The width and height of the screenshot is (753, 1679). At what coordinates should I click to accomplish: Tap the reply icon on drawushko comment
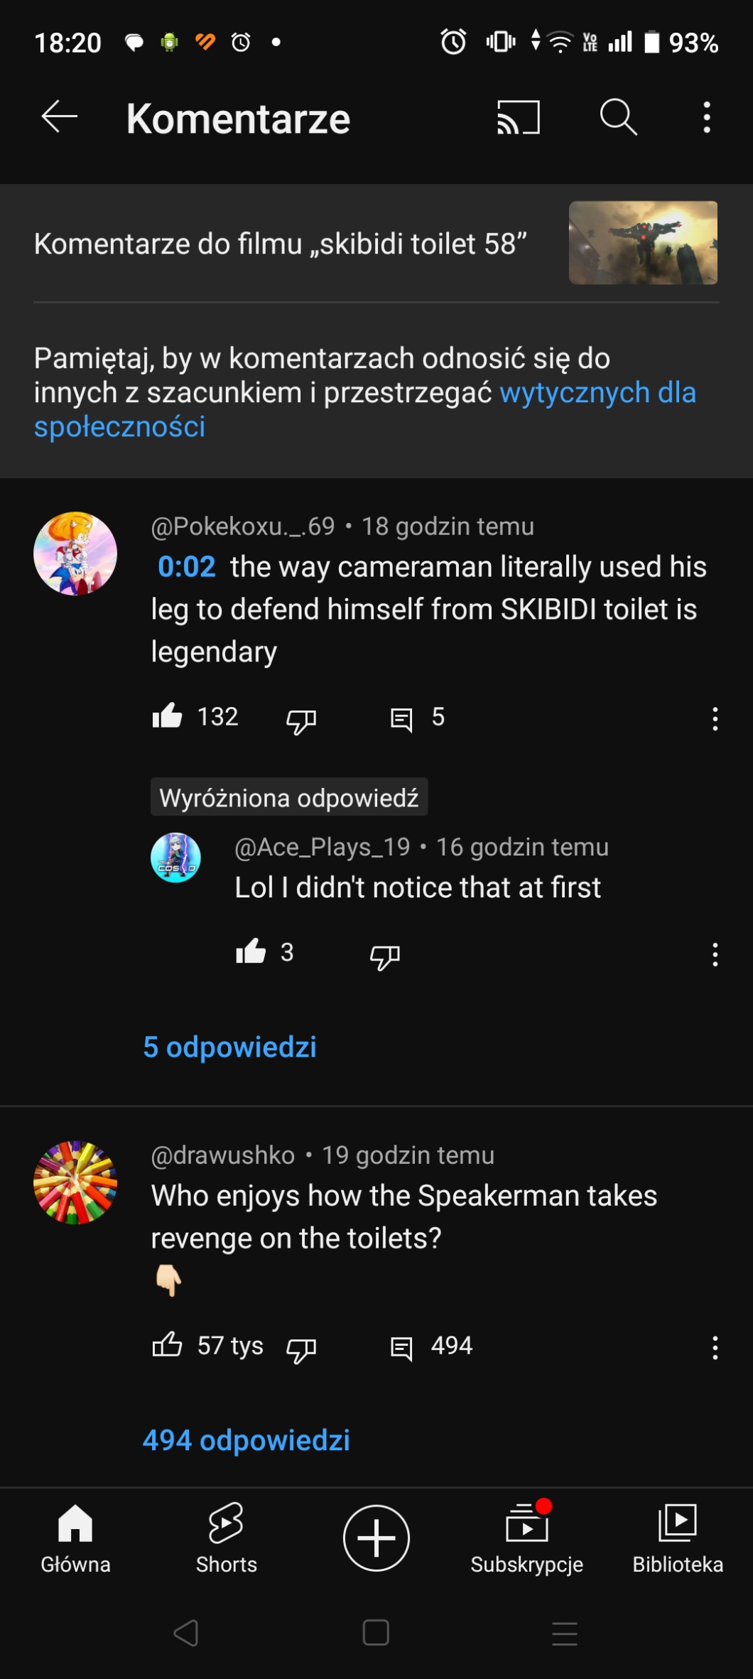point(401,1347)
